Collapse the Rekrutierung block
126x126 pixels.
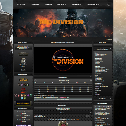pyautogui.click(x=31, y=74)
